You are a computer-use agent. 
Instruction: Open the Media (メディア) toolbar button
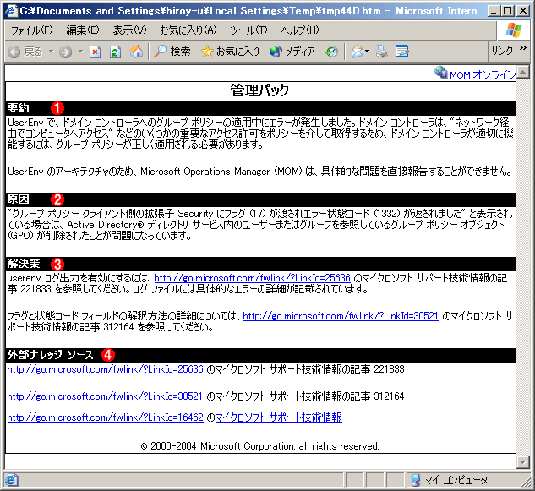click(292, 52)
